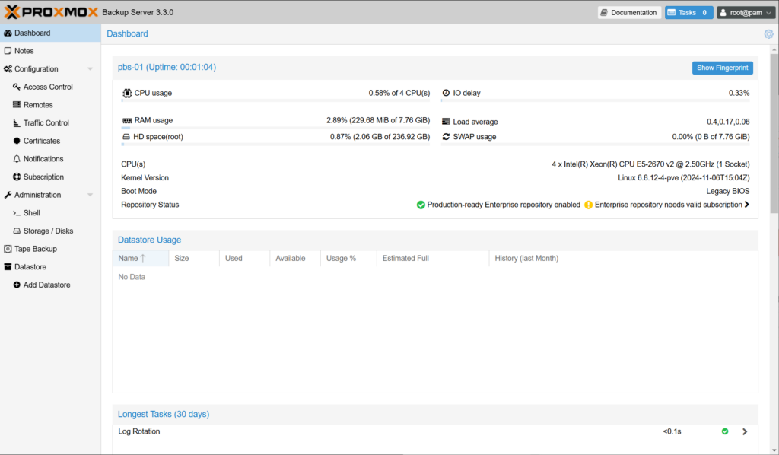779x455 pixels.
Task: Launch the Shell console
Action: click(31, 213)
